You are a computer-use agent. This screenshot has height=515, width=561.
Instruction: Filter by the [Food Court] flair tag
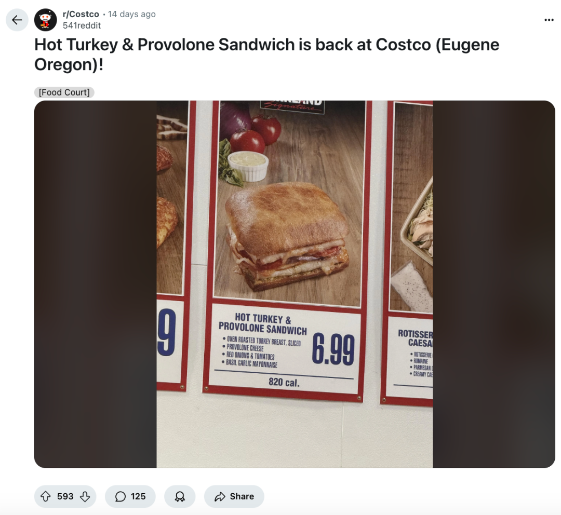pos(64,92)
